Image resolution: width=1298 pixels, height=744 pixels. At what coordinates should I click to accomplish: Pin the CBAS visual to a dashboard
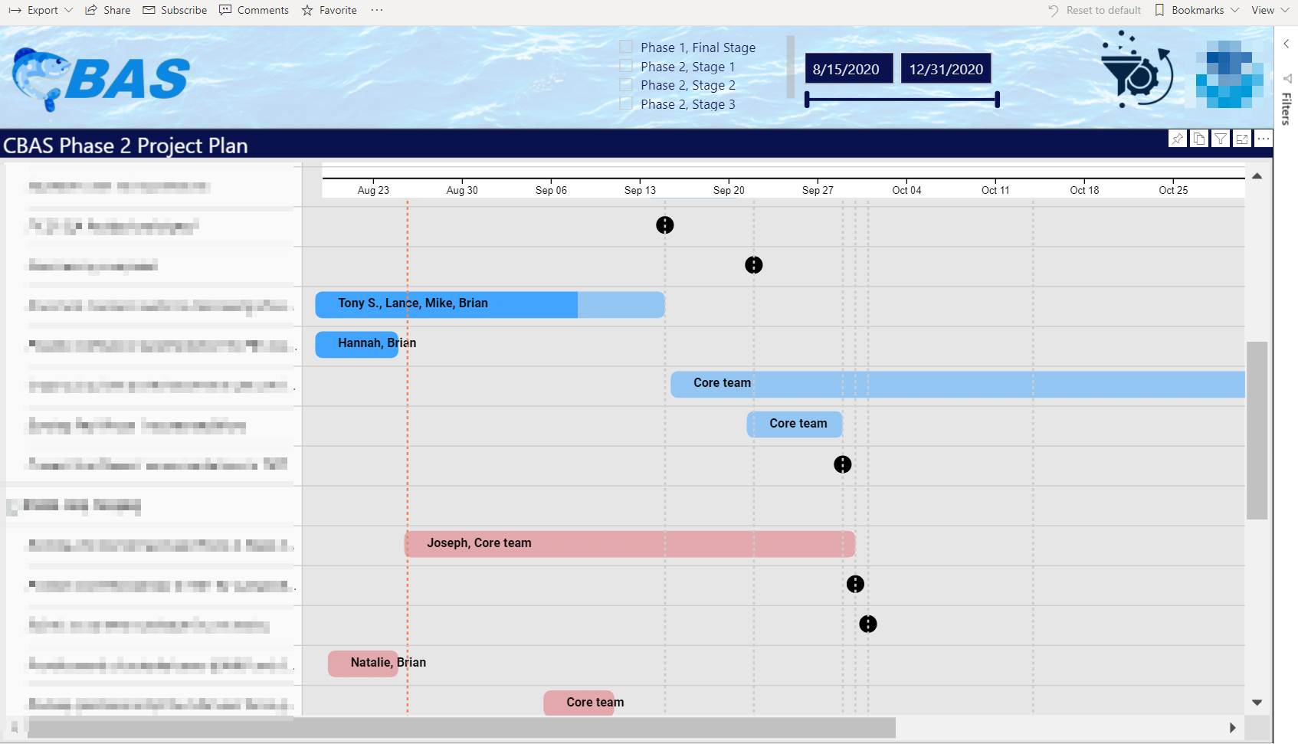(1178, 139)
